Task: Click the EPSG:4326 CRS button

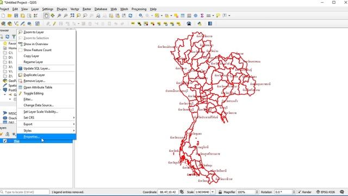Action: [325, 192]
